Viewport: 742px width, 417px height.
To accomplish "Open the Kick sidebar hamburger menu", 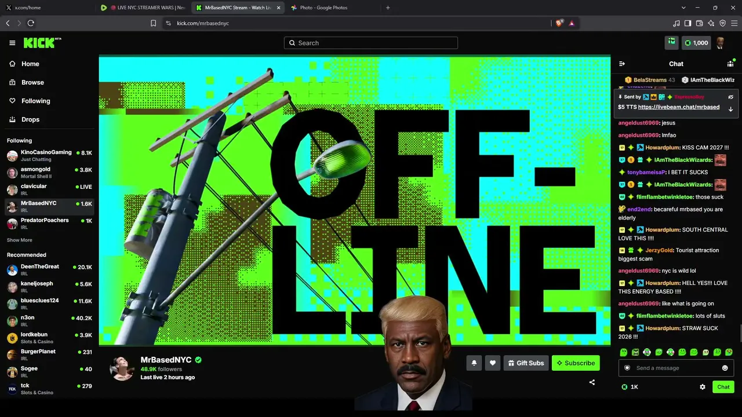I will pyautogui.click(x=12, y=43).
